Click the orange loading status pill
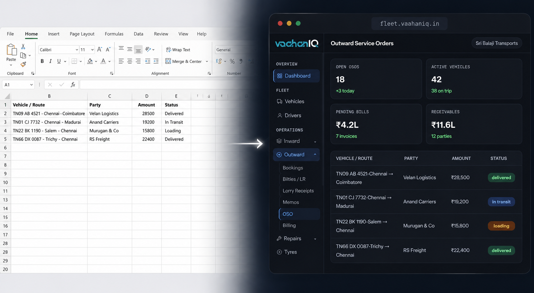The width and height of the screenshot is (534, 293). pyautogui.click(x=501, y=226)
